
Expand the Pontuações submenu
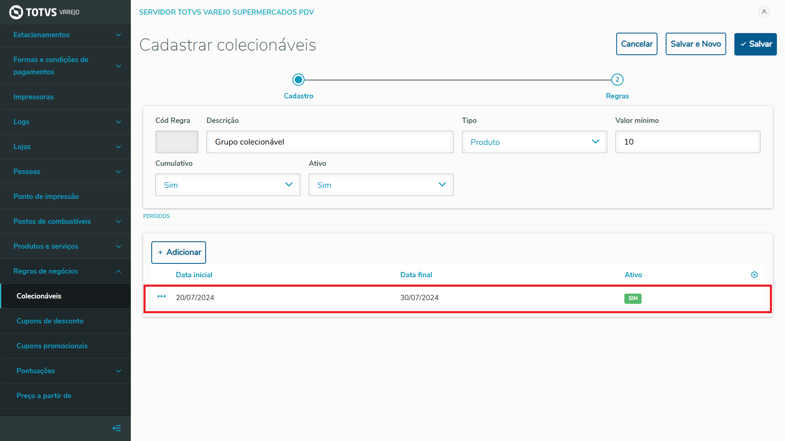(65, 371)
